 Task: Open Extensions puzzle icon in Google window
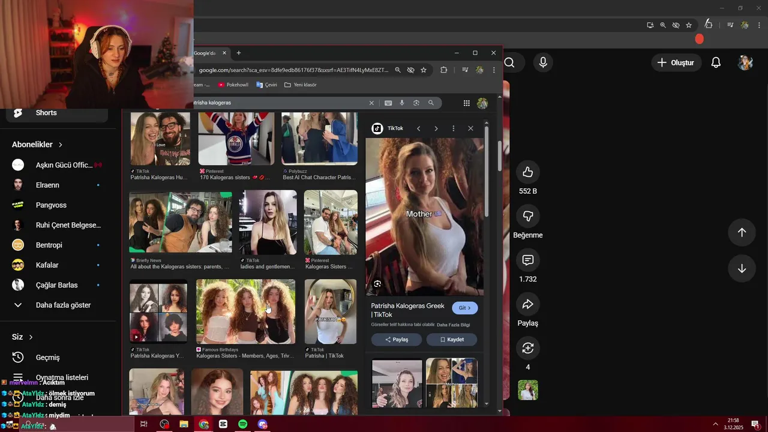pos(444,70)
